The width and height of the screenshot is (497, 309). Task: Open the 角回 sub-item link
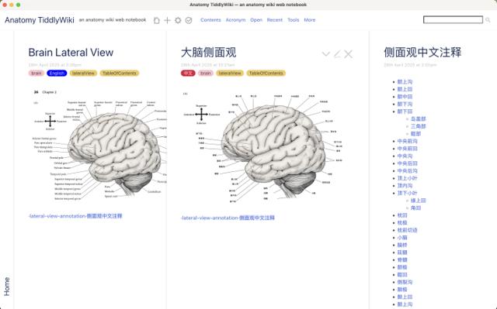[x=416, y=208]
